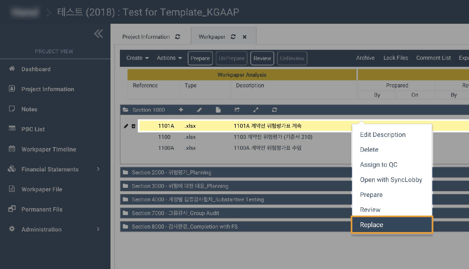Click the Lock Files link
The height and width of the screenshot is (269, 469).
tap(396, 58)
